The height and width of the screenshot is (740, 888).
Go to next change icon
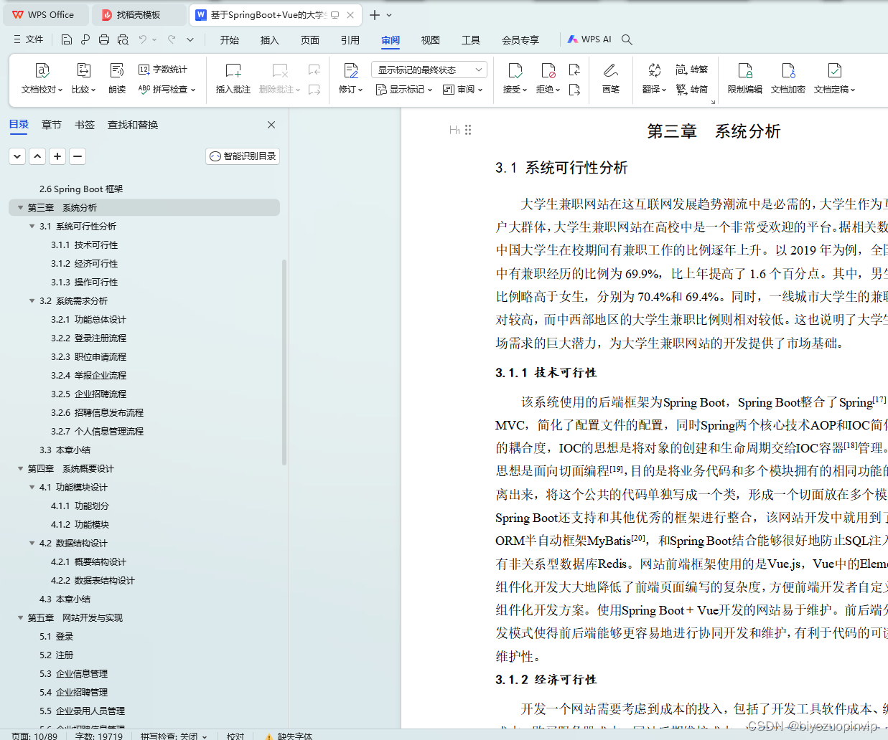click(574, 90)
